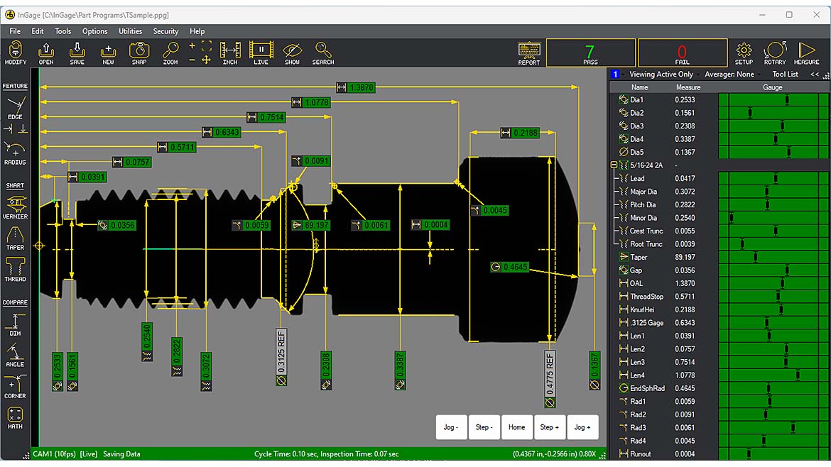Screen dimensions: 831x467
Task: Collapse the 5/16-24 2A thread group
Action: click(614, 165)
